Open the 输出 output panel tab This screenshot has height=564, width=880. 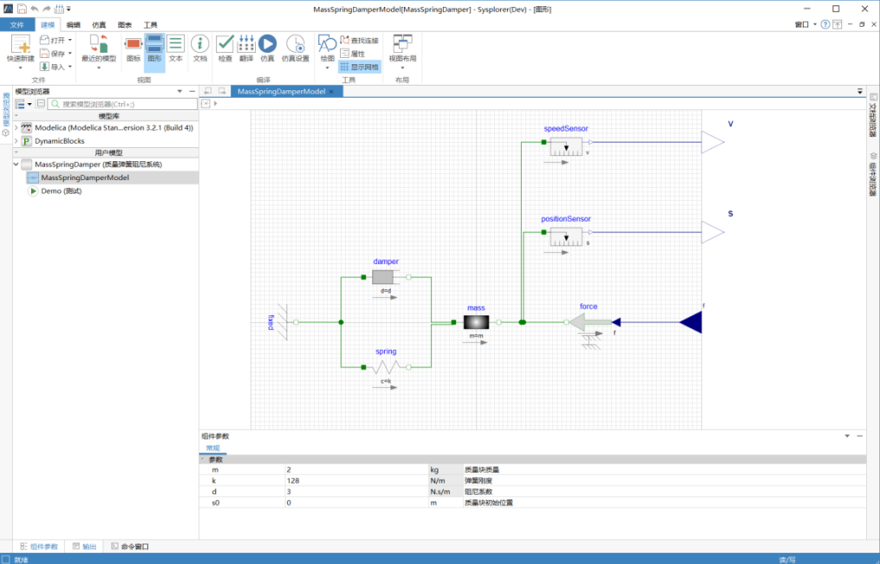(x=84, y=547)
